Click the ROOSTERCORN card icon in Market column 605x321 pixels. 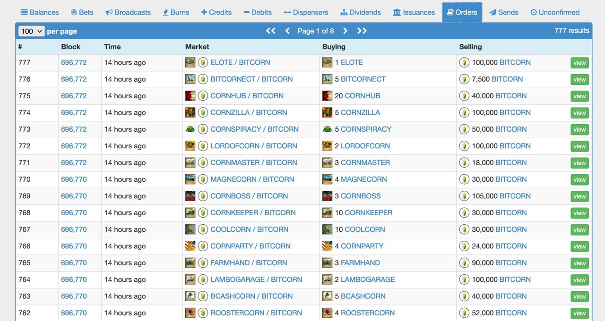[x=190, y=313]
